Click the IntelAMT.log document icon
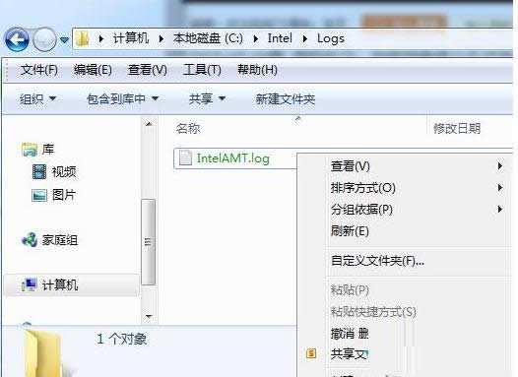The image size is (518, 377). [x=185, y=157]
